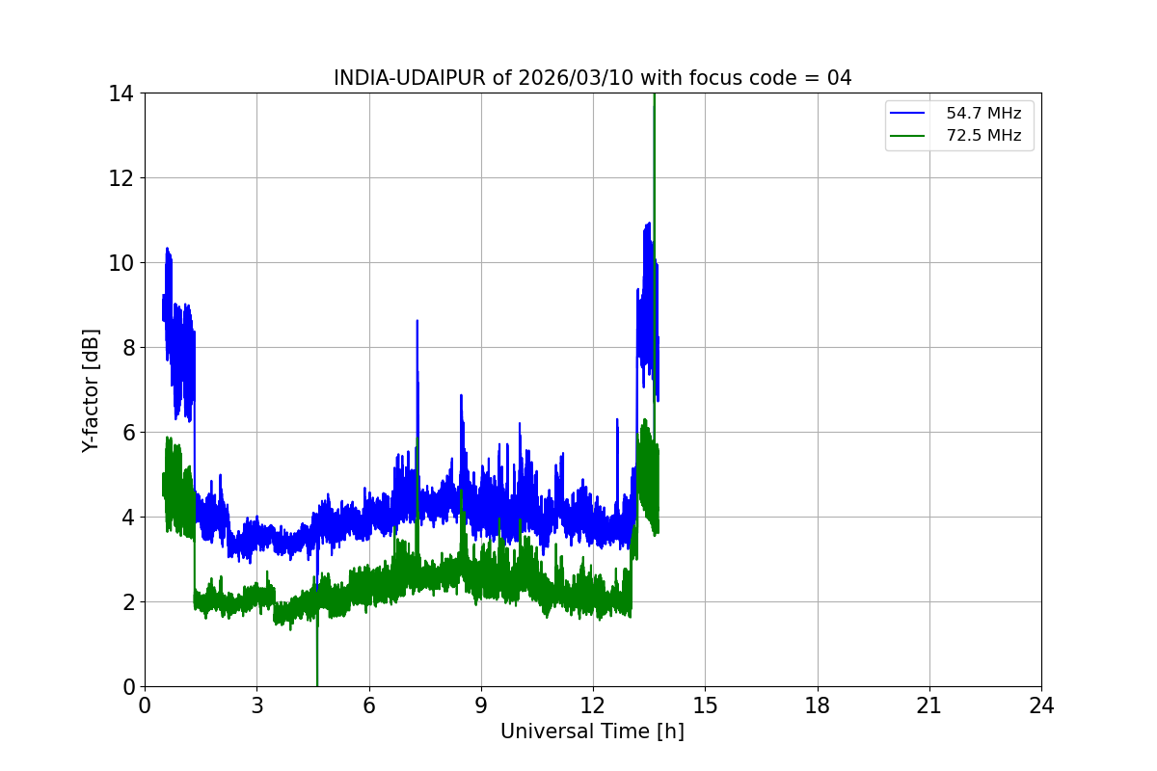Click the Universal Time [h] axis label

[592, 731]
